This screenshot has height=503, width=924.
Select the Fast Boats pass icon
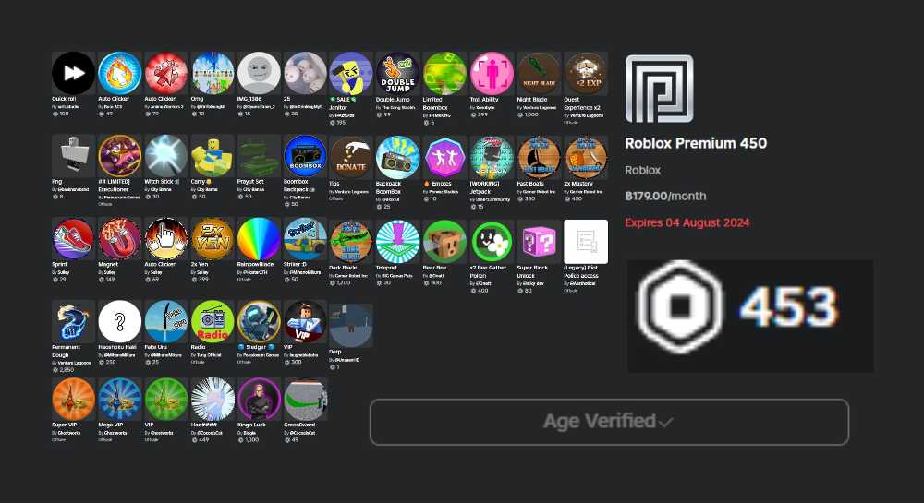click(539, 158)
